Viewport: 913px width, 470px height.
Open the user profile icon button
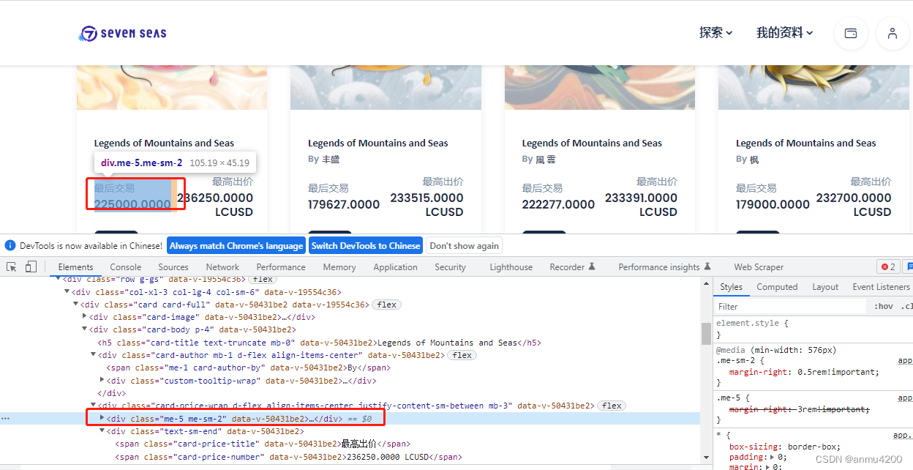coord(893,33)
